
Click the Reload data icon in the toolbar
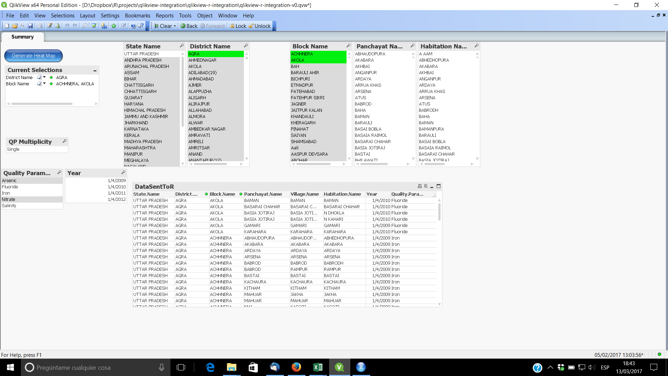23,26
